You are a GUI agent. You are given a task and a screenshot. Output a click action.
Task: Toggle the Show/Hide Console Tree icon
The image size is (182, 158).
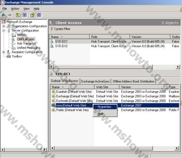coord(25,15)
